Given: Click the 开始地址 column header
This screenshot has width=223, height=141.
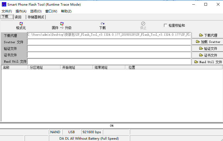Looking at the screenshot, I should [76, 67].
